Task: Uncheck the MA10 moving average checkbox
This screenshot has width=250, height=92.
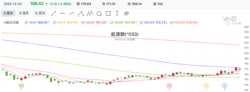Action: click(x=54, y=23)
